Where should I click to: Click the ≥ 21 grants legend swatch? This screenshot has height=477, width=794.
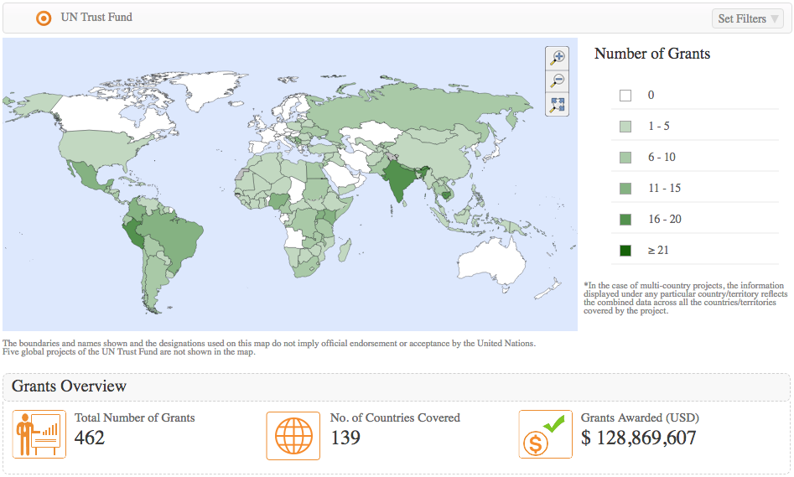click(x=625, y=251)
